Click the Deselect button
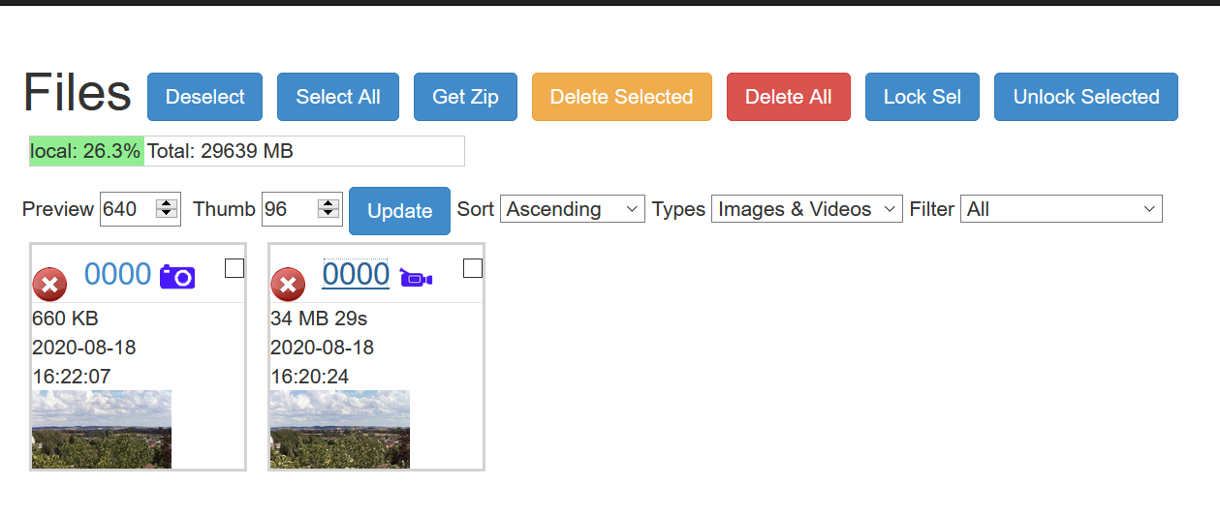Image resolution: width=1220 pixels, height=517 pixels. coord(205,97)
